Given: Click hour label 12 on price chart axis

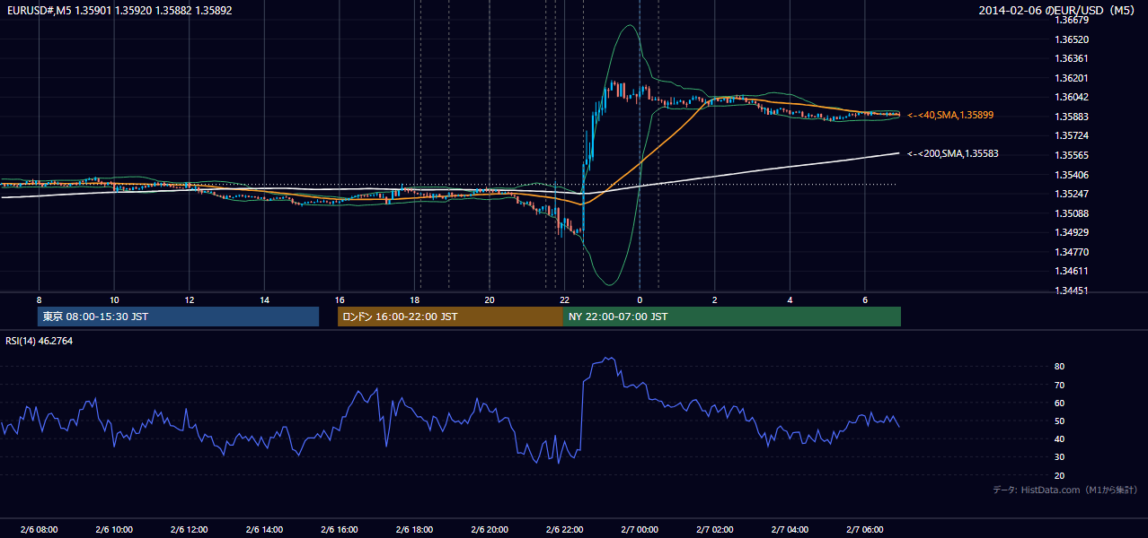Looking at the screenshot, I should 189,299.
